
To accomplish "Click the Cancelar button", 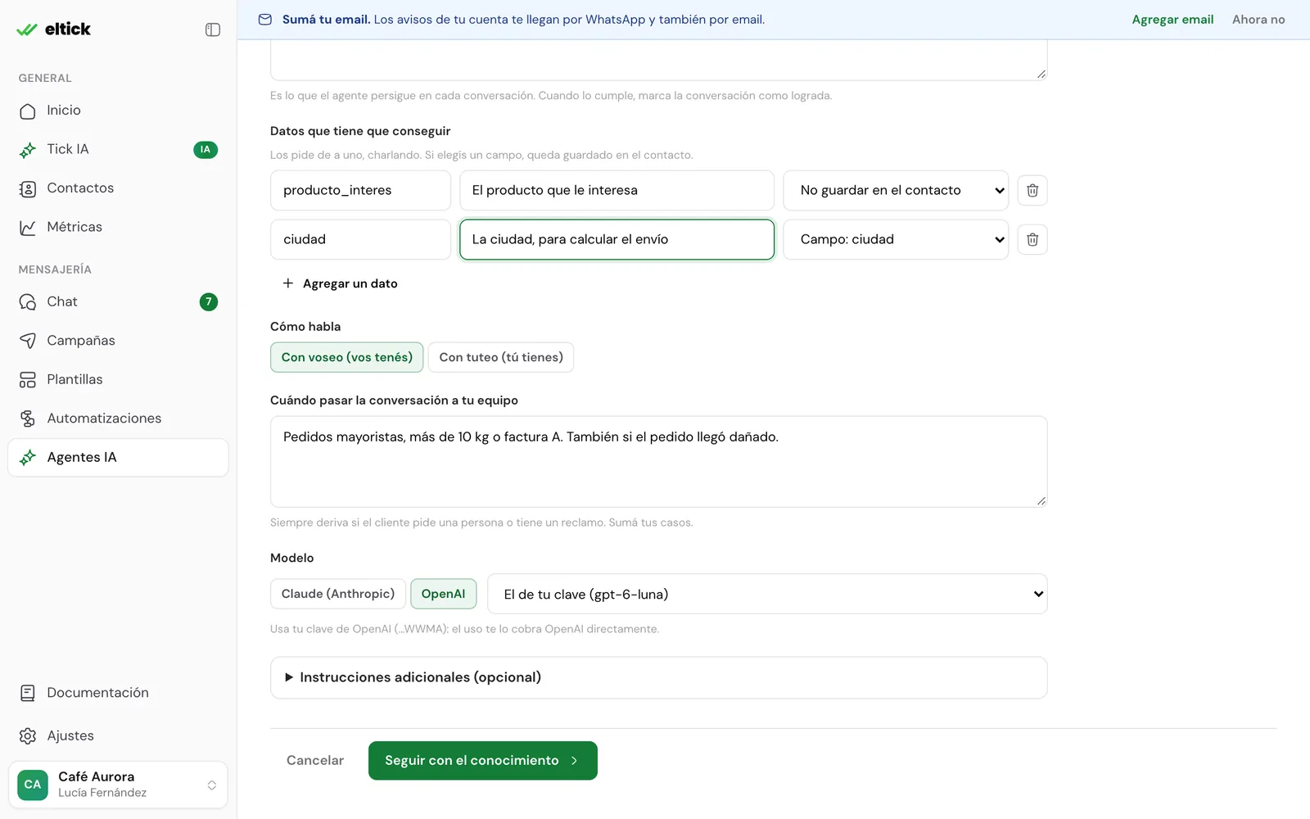I will point(315,761).
